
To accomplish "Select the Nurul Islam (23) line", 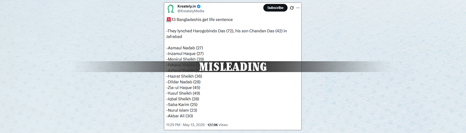I will pos(182,110).
